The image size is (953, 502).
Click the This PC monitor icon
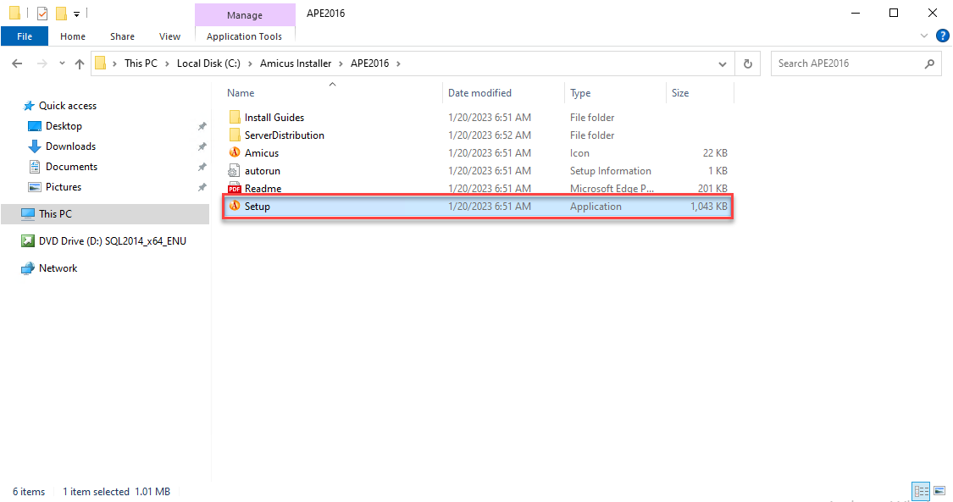pos(28,213)
